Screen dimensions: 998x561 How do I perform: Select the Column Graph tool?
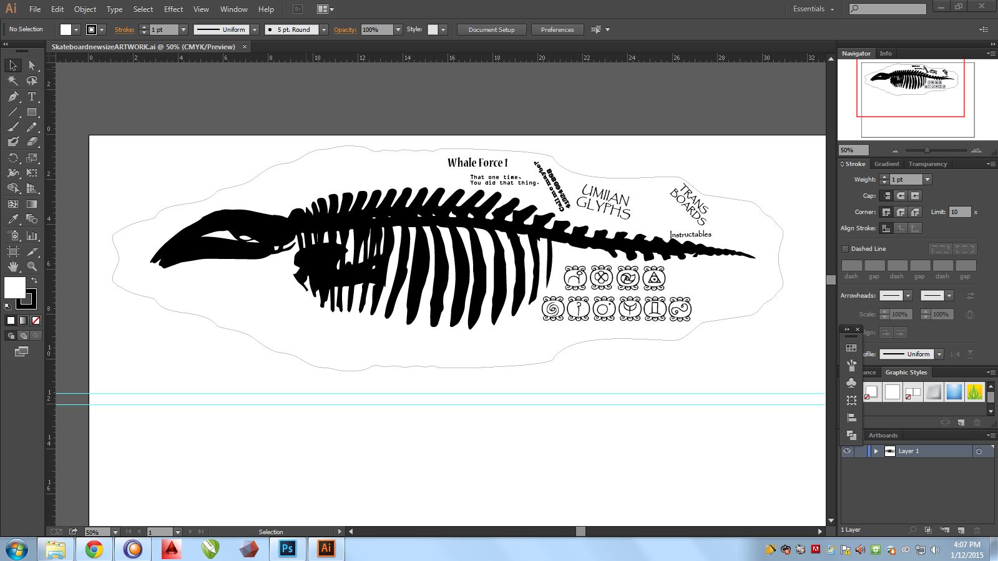[32, 236]
